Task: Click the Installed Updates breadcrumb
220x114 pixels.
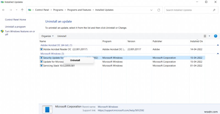Action: 104,10
